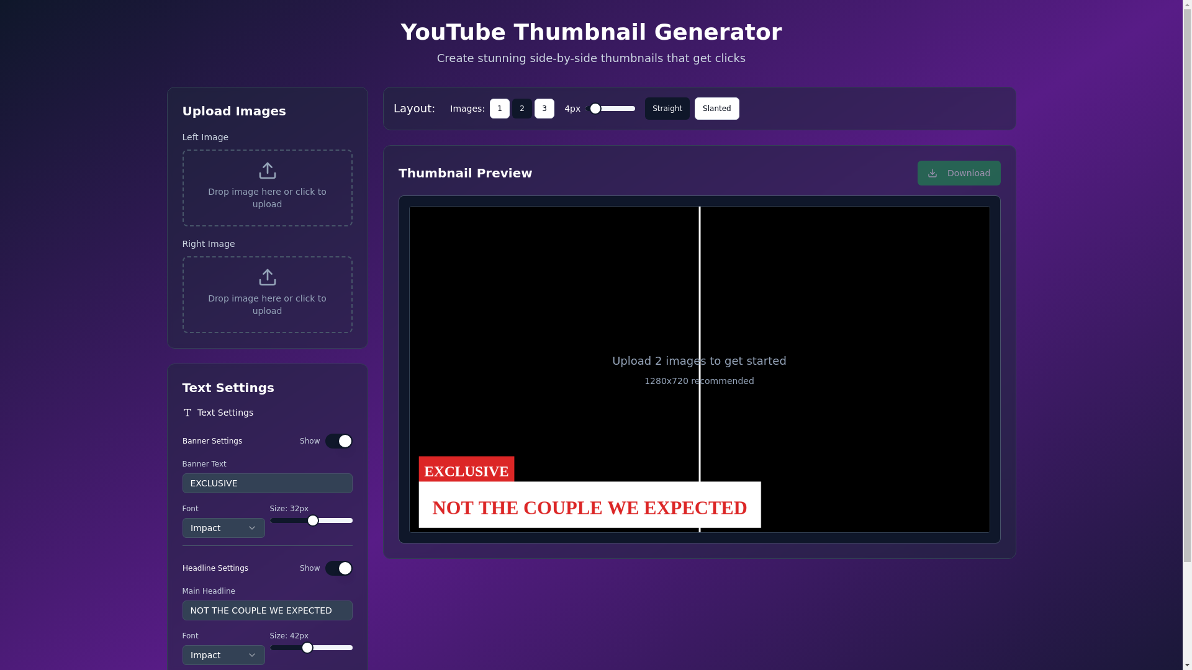Image resolution: width=1192 pixels, height=670 pixels.
Task: Click the Right Image upload dropzone text
Action: (x=267, y=305)
